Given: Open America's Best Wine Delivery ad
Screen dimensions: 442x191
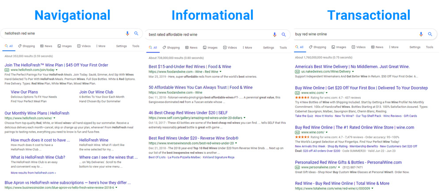Looking at the screenshot, I should click(352, 67).
